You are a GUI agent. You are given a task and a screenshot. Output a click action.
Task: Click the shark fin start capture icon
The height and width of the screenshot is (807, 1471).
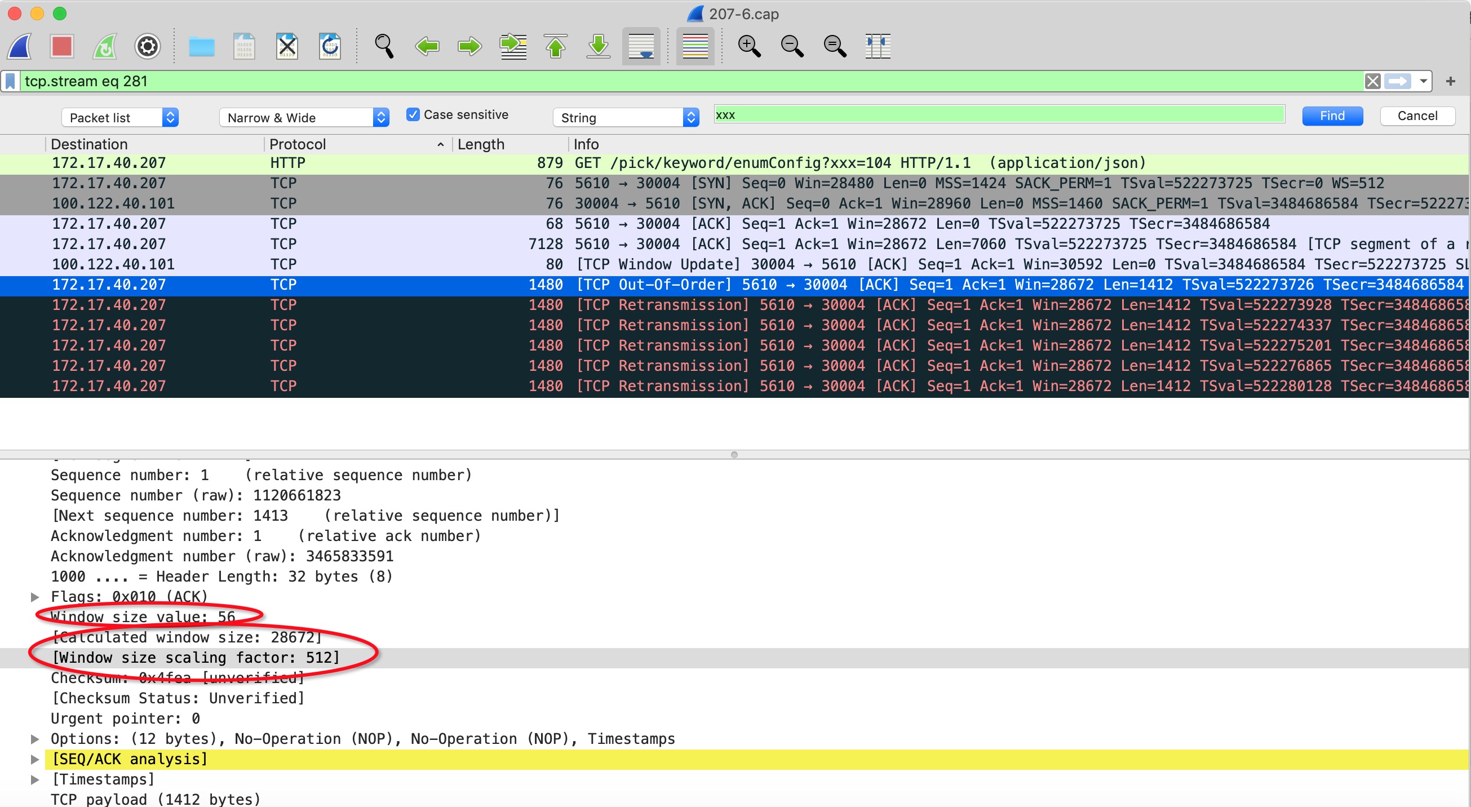[20, 46]
